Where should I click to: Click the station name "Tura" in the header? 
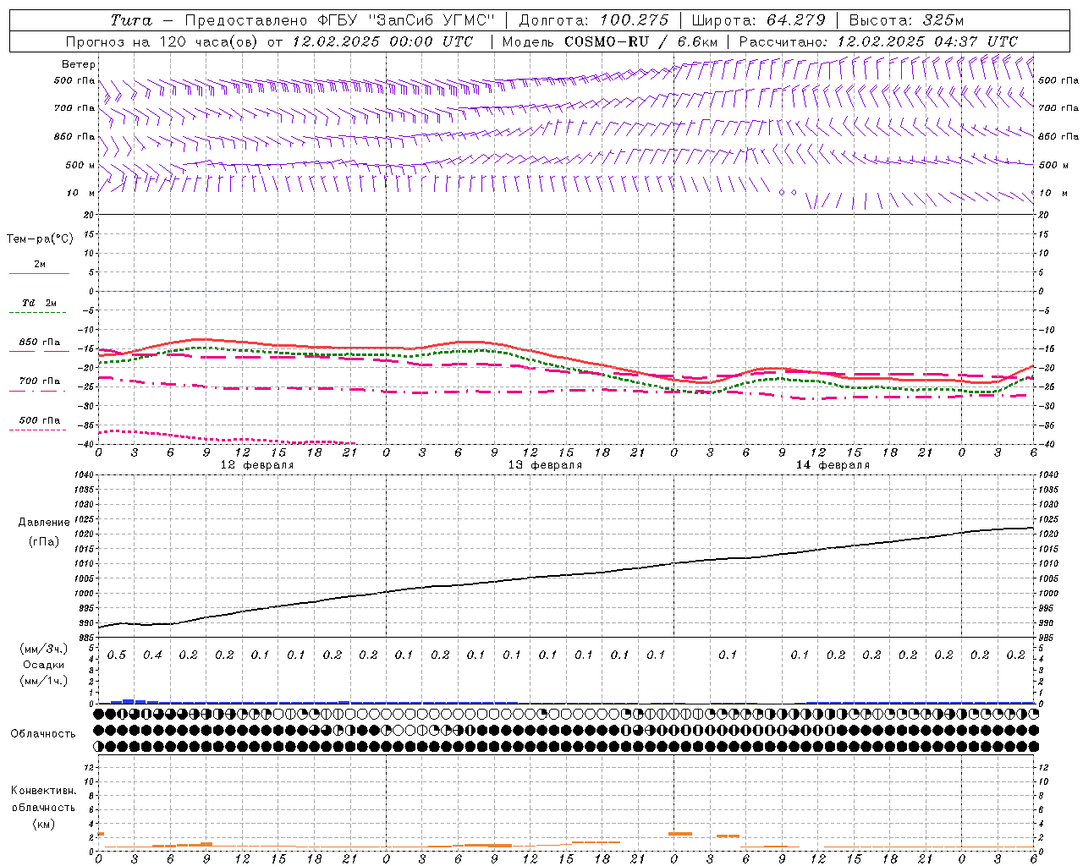coord(131,20)
